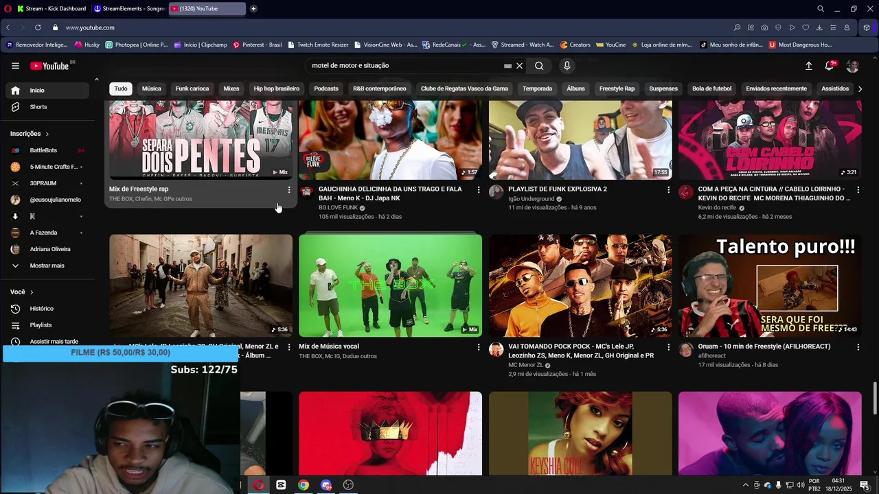Open the on-screen keyboard icon in the search box
The width and height of the screenshot is (879, 494).
coord(507,66)
